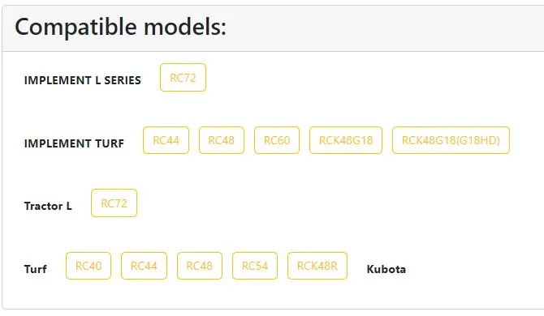Open the RC40 model tag
The height and width of the screenshot is (316, 544).
tap(89, 266)
